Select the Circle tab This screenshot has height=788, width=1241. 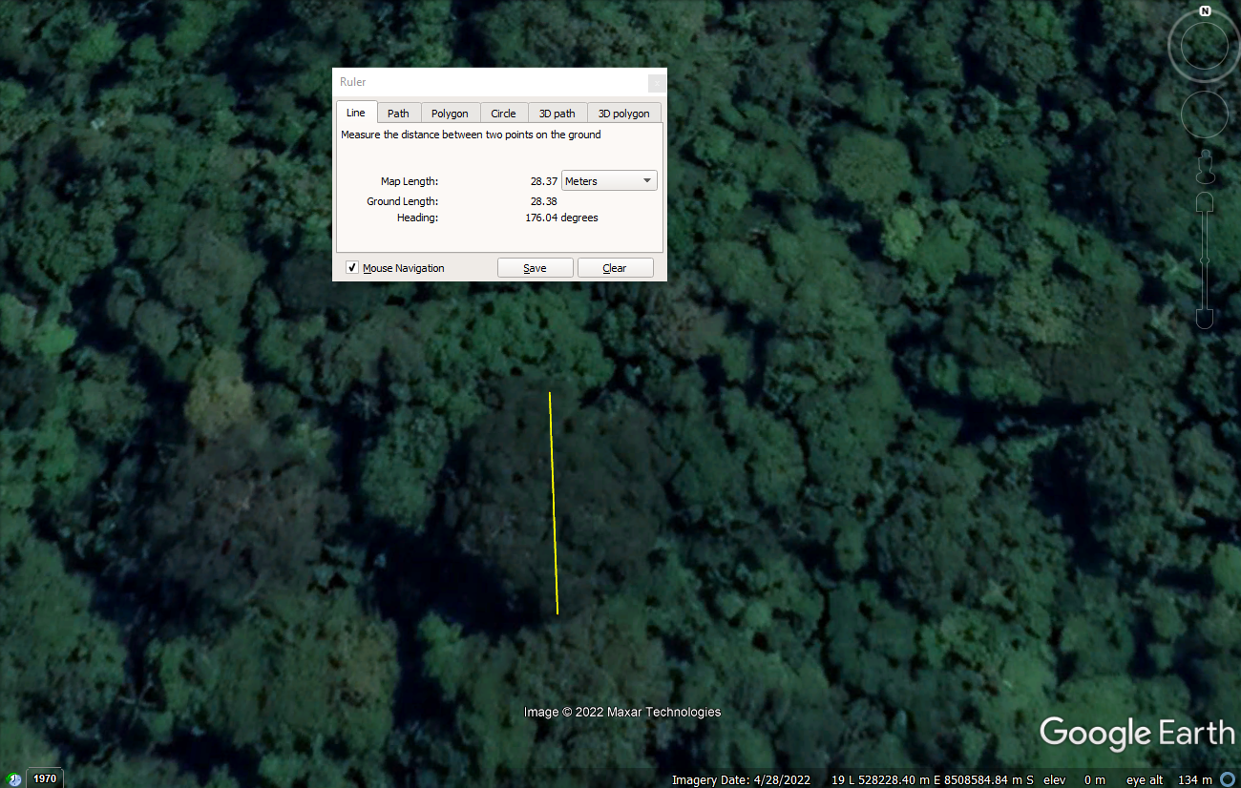(503, 114)
